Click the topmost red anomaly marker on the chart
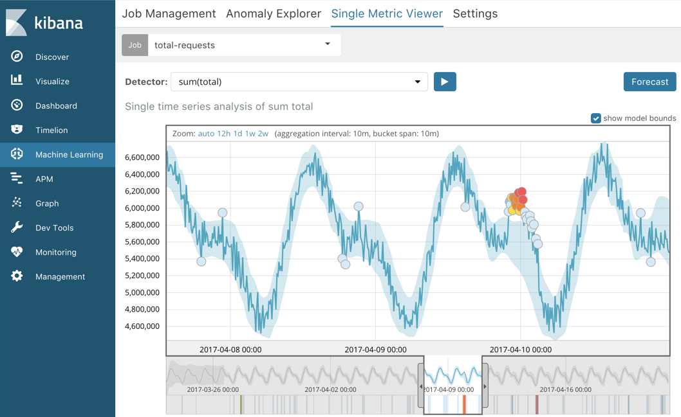The image size is (681, 417). [521, 191]
